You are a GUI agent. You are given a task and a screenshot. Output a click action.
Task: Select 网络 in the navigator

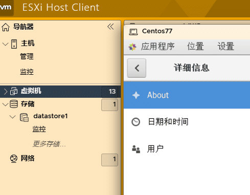coord(28,158)
